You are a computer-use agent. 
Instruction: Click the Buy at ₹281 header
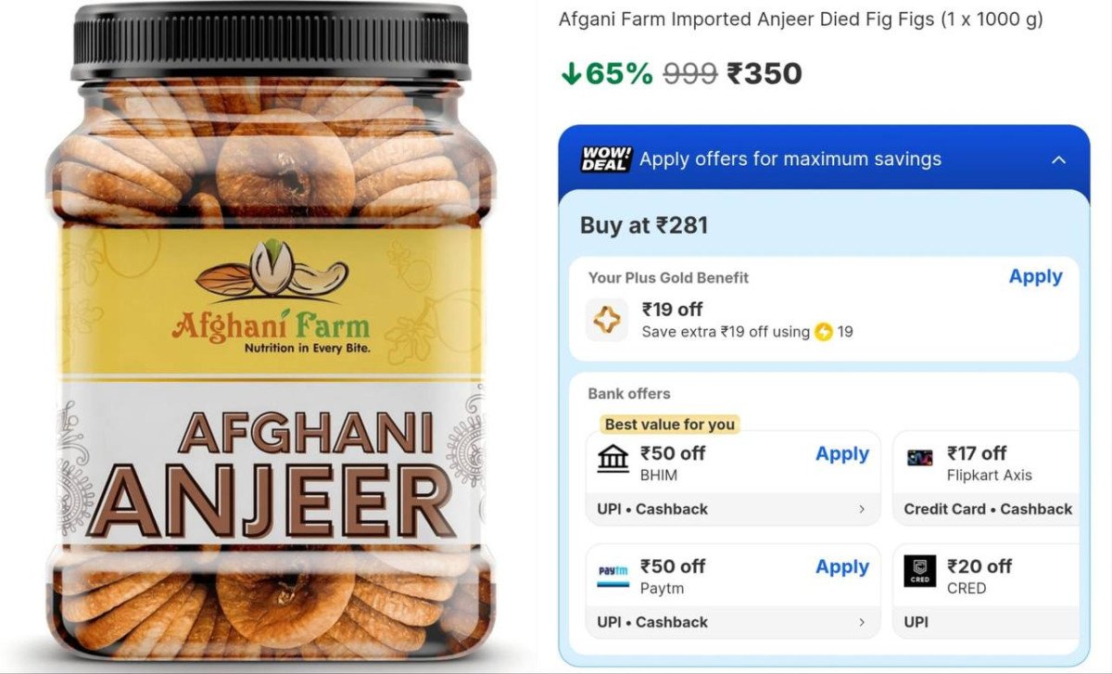pos(645,224)
